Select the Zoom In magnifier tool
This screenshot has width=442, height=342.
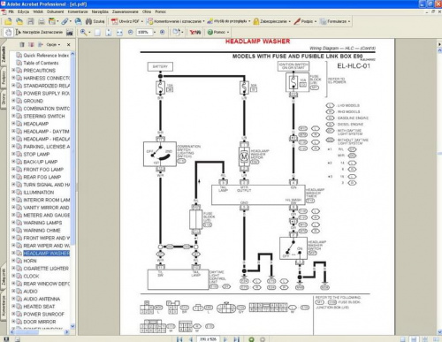pos(84,32)
